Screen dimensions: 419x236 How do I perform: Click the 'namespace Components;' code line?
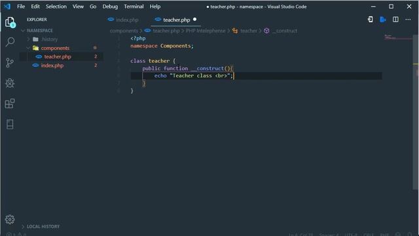pyautogui.click(x=162, y=46)
